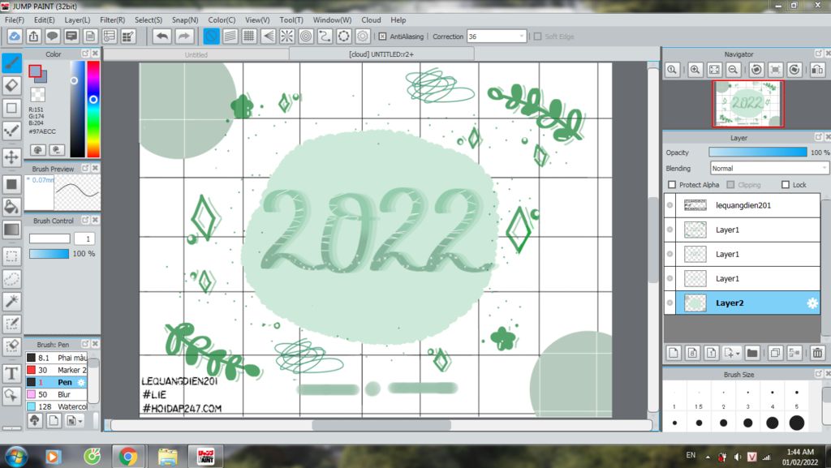Open the Layer menu
The width and height of the screenshot is (831, 468).
click(77, 19)
